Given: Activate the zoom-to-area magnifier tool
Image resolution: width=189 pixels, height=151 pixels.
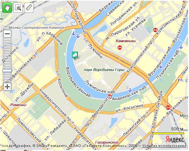Looking at the screenshot, I should coord(18,8).
